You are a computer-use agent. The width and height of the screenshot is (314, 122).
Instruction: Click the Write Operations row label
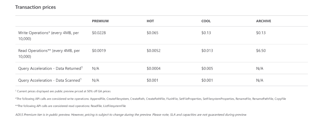[x=48, y=36]
